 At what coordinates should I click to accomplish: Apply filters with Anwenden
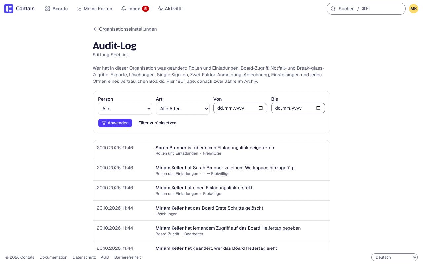115,123
